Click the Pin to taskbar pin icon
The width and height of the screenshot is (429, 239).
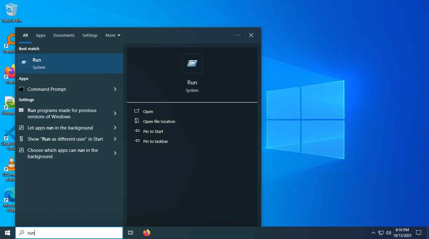click(137, 141)
